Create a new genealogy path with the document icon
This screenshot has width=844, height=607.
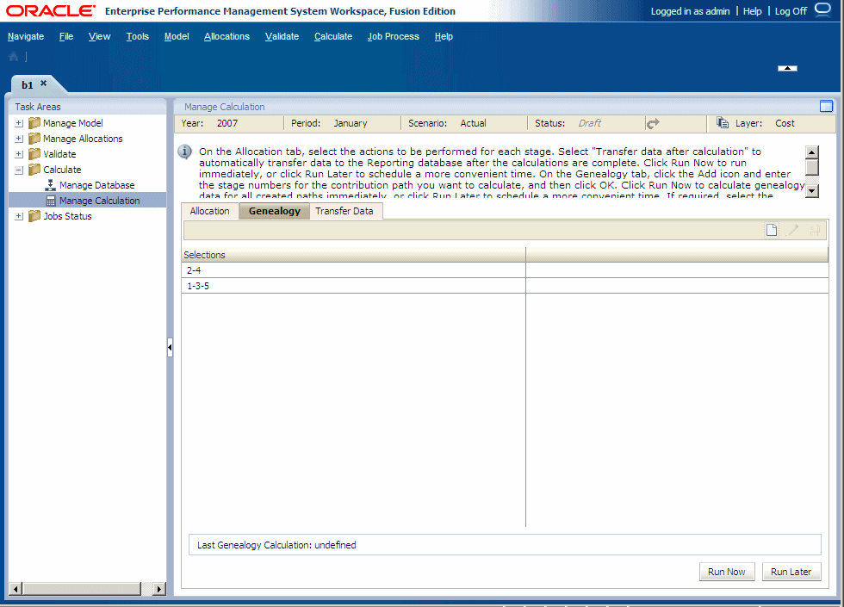[x=771, y=229]
